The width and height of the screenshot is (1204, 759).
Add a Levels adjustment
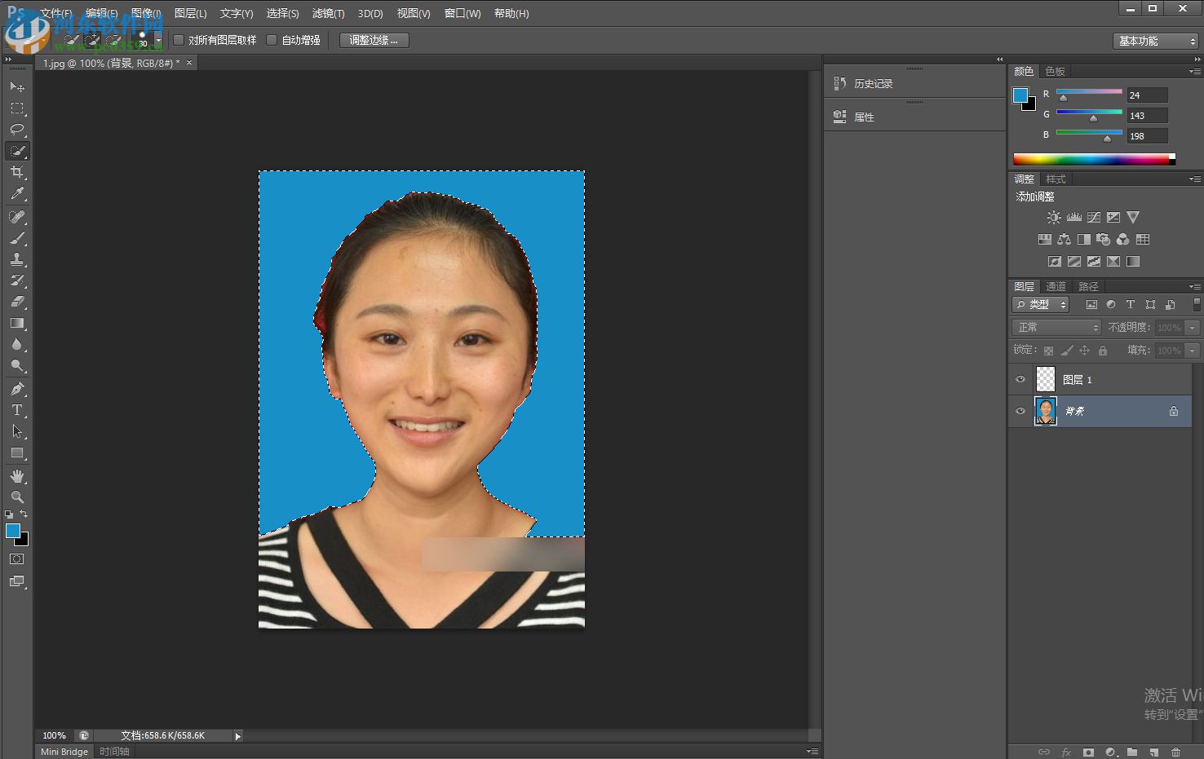[1073, 218]
